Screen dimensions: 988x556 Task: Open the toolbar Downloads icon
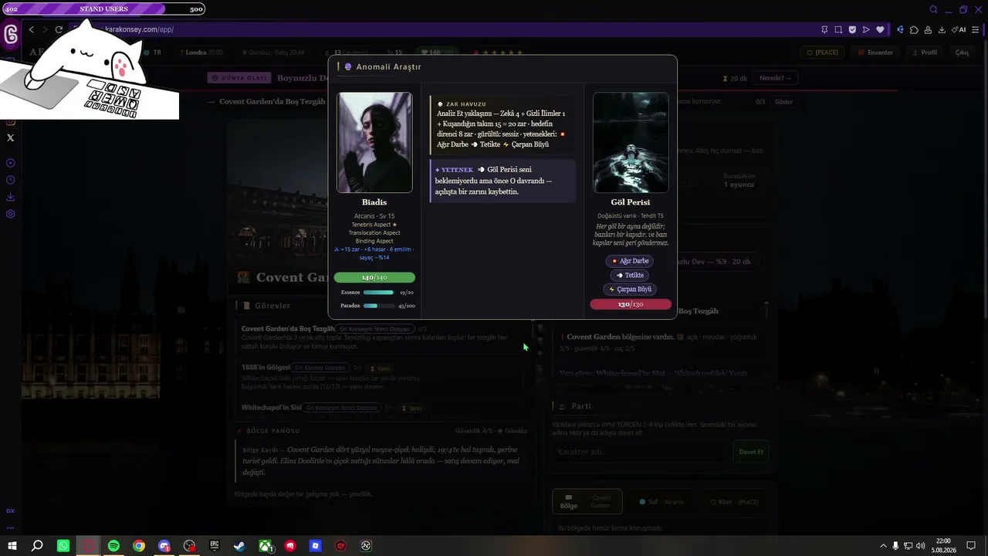[942, 29]
